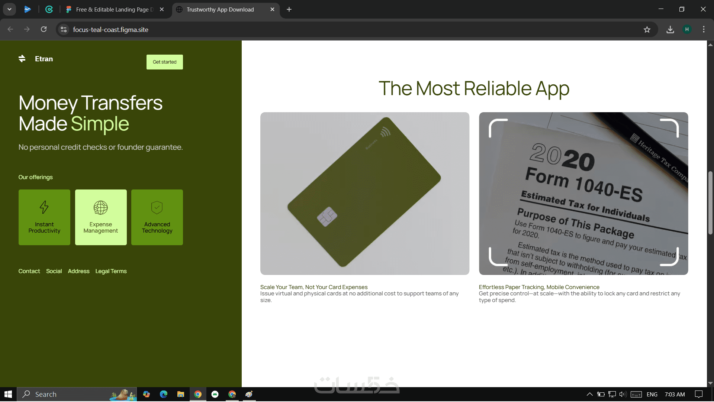Click the page vertical scrollbar thumb
Image resolution: width=714 pixels, height=402 pixels.
coord(710,203)
